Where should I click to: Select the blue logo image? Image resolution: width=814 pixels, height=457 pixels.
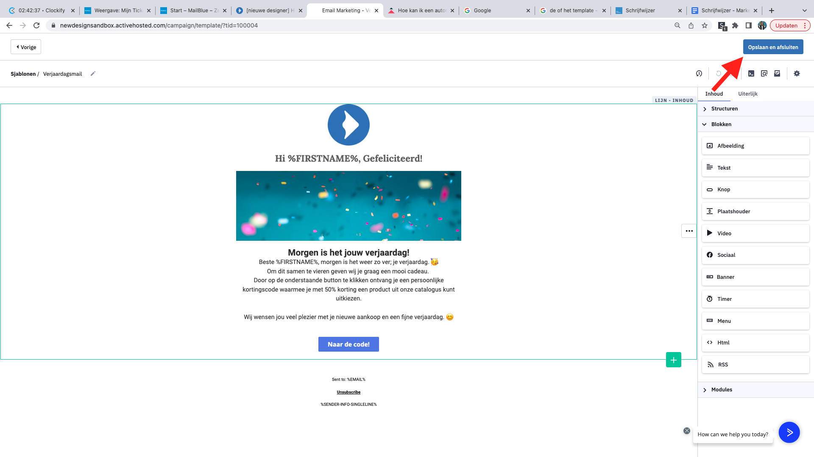[348, 125]
